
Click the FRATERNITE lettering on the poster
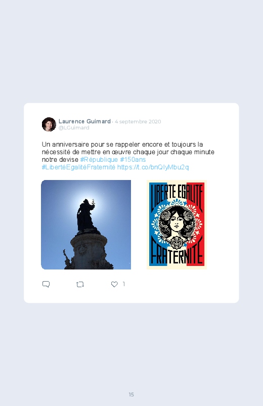point(177,255)
